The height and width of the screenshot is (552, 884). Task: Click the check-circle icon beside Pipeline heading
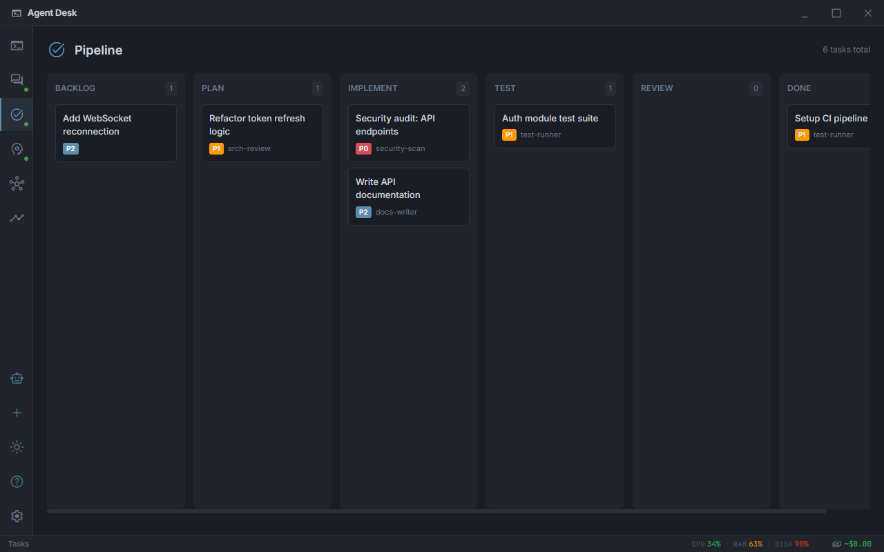[57, 50]
